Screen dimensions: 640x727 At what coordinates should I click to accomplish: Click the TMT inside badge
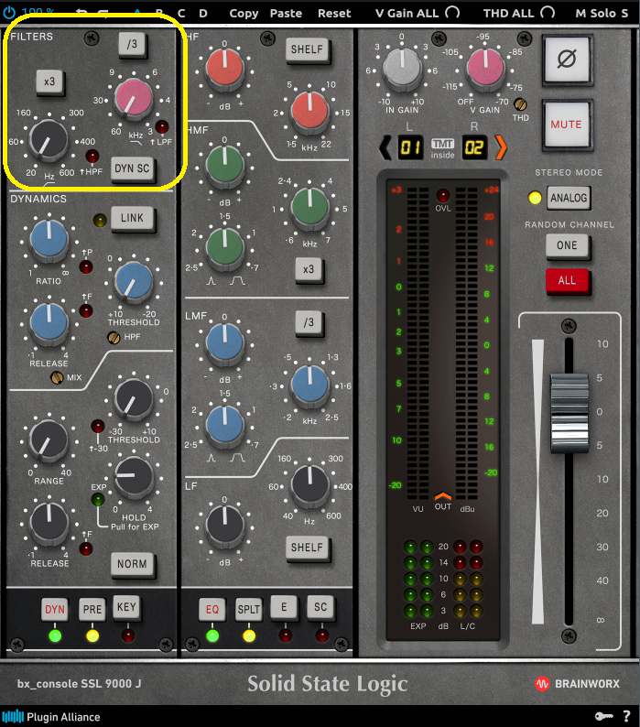click(442, 149)
